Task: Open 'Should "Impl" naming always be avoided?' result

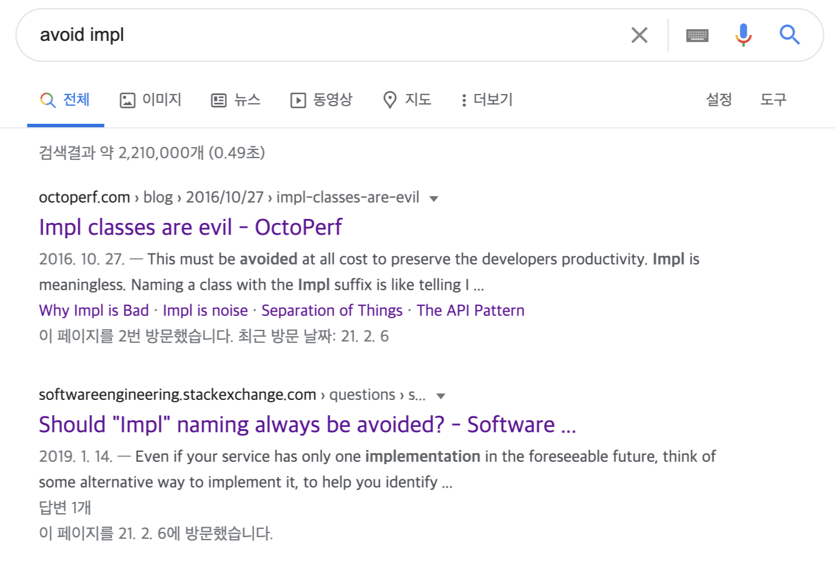Action: [x=307, y=424]
